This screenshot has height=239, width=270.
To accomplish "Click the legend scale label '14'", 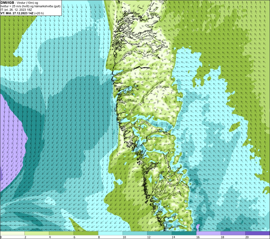I will [173, 237].
